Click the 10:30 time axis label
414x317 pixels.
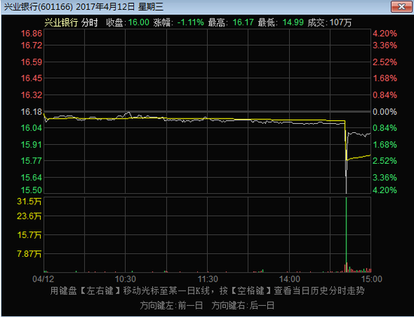pos(126,279)
